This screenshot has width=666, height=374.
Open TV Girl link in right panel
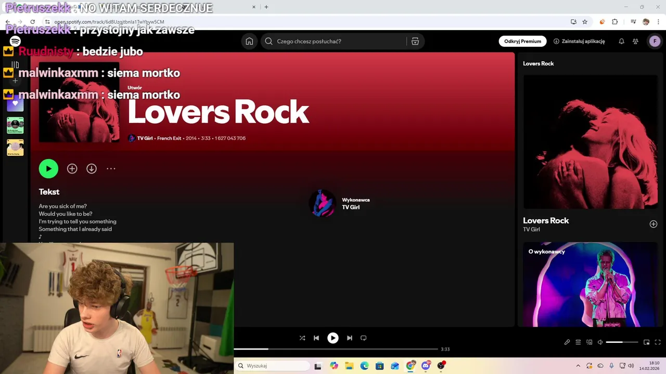click(531, 230)
